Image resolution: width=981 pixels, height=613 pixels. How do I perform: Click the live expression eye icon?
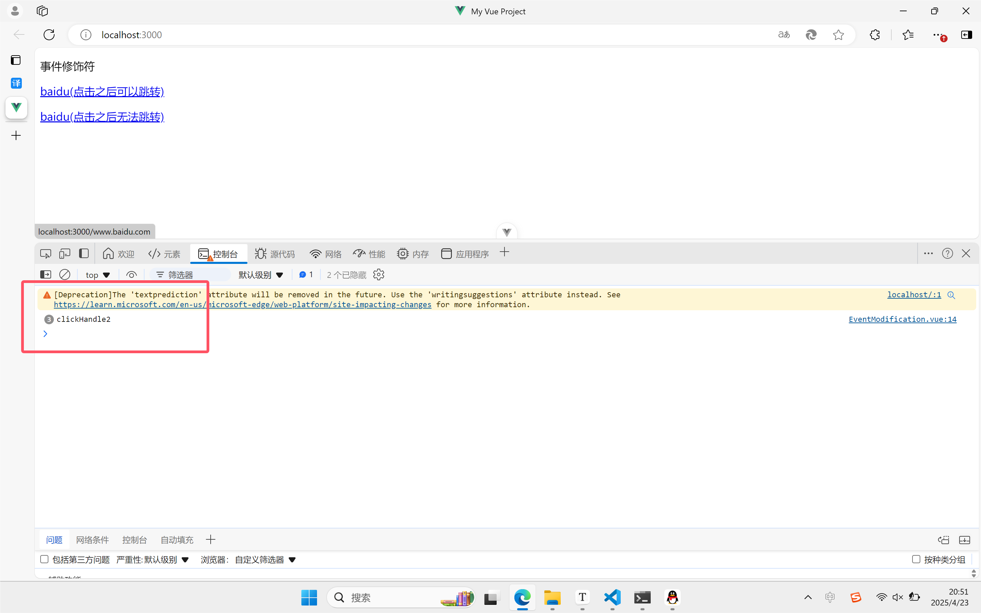tap(131, 274)
